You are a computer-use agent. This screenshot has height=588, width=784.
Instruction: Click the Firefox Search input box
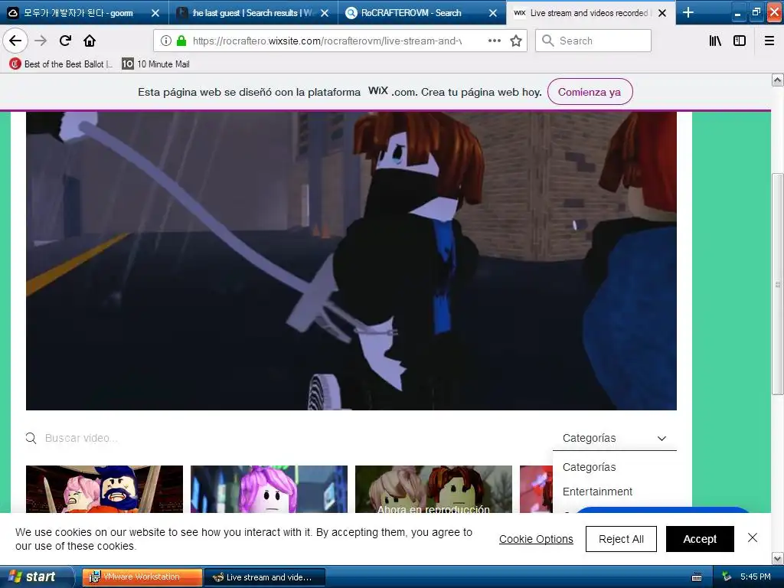[593, 41]
